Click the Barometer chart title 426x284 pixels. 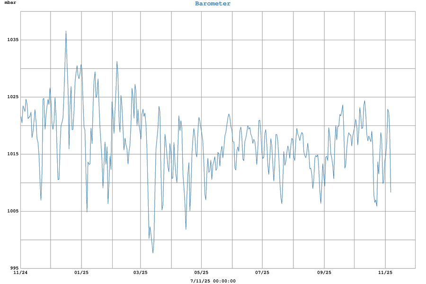(x=213, y=4)
